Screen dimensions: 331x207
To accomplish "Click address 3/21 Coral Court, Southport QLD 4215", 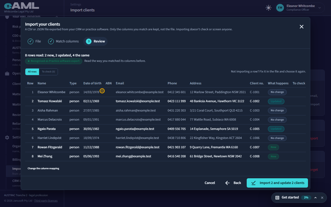I will pyautogui.click(x=216, y=110).
